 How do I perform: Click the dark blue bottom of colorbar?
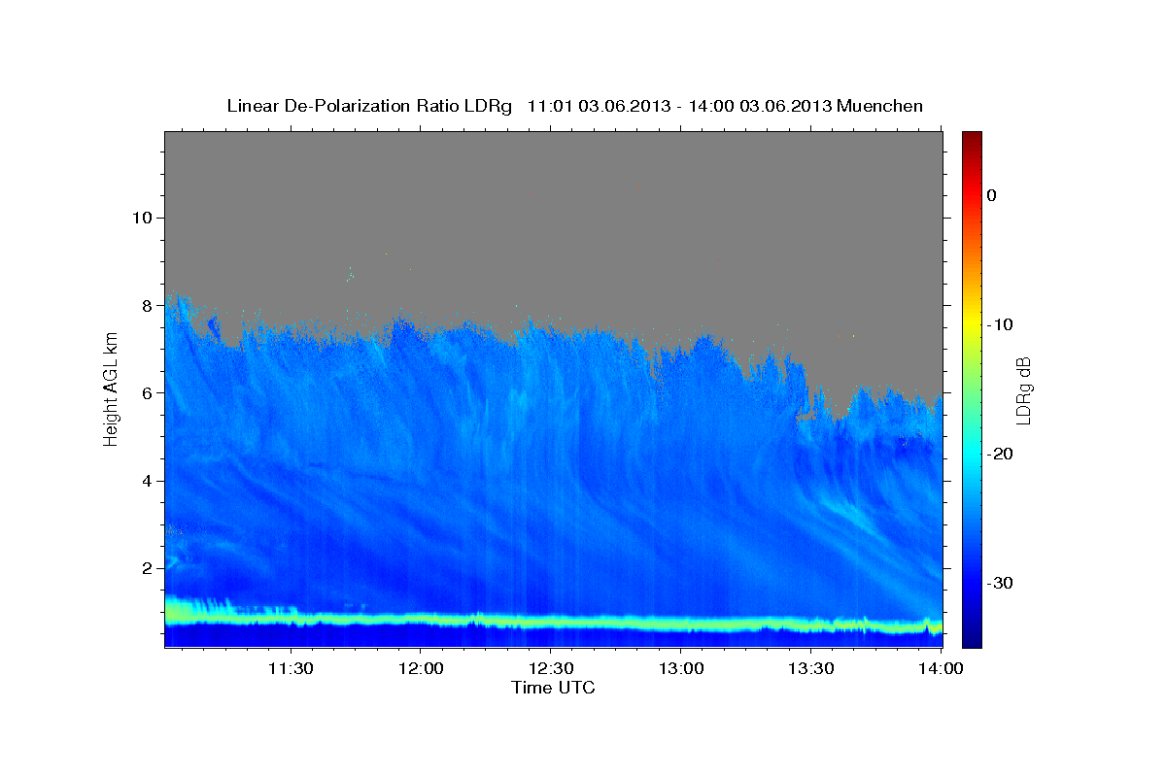coord(972,636)
